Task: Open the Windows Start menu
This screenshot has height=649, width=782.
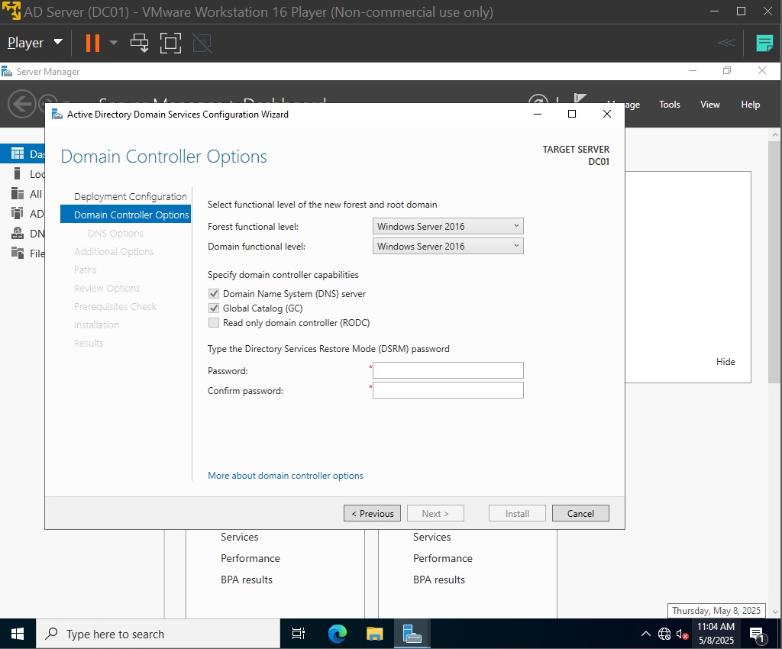Action: tap(18, 634)
